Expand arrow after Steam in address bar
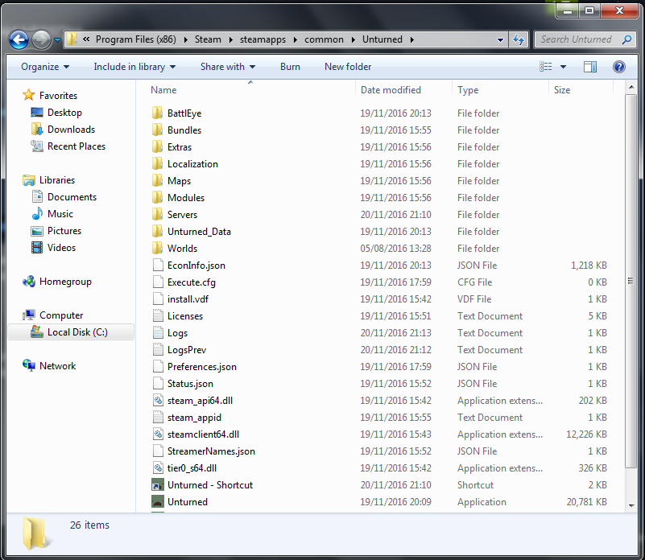Image resolution: width=645 pixels, height=560 pixels. 230,39
